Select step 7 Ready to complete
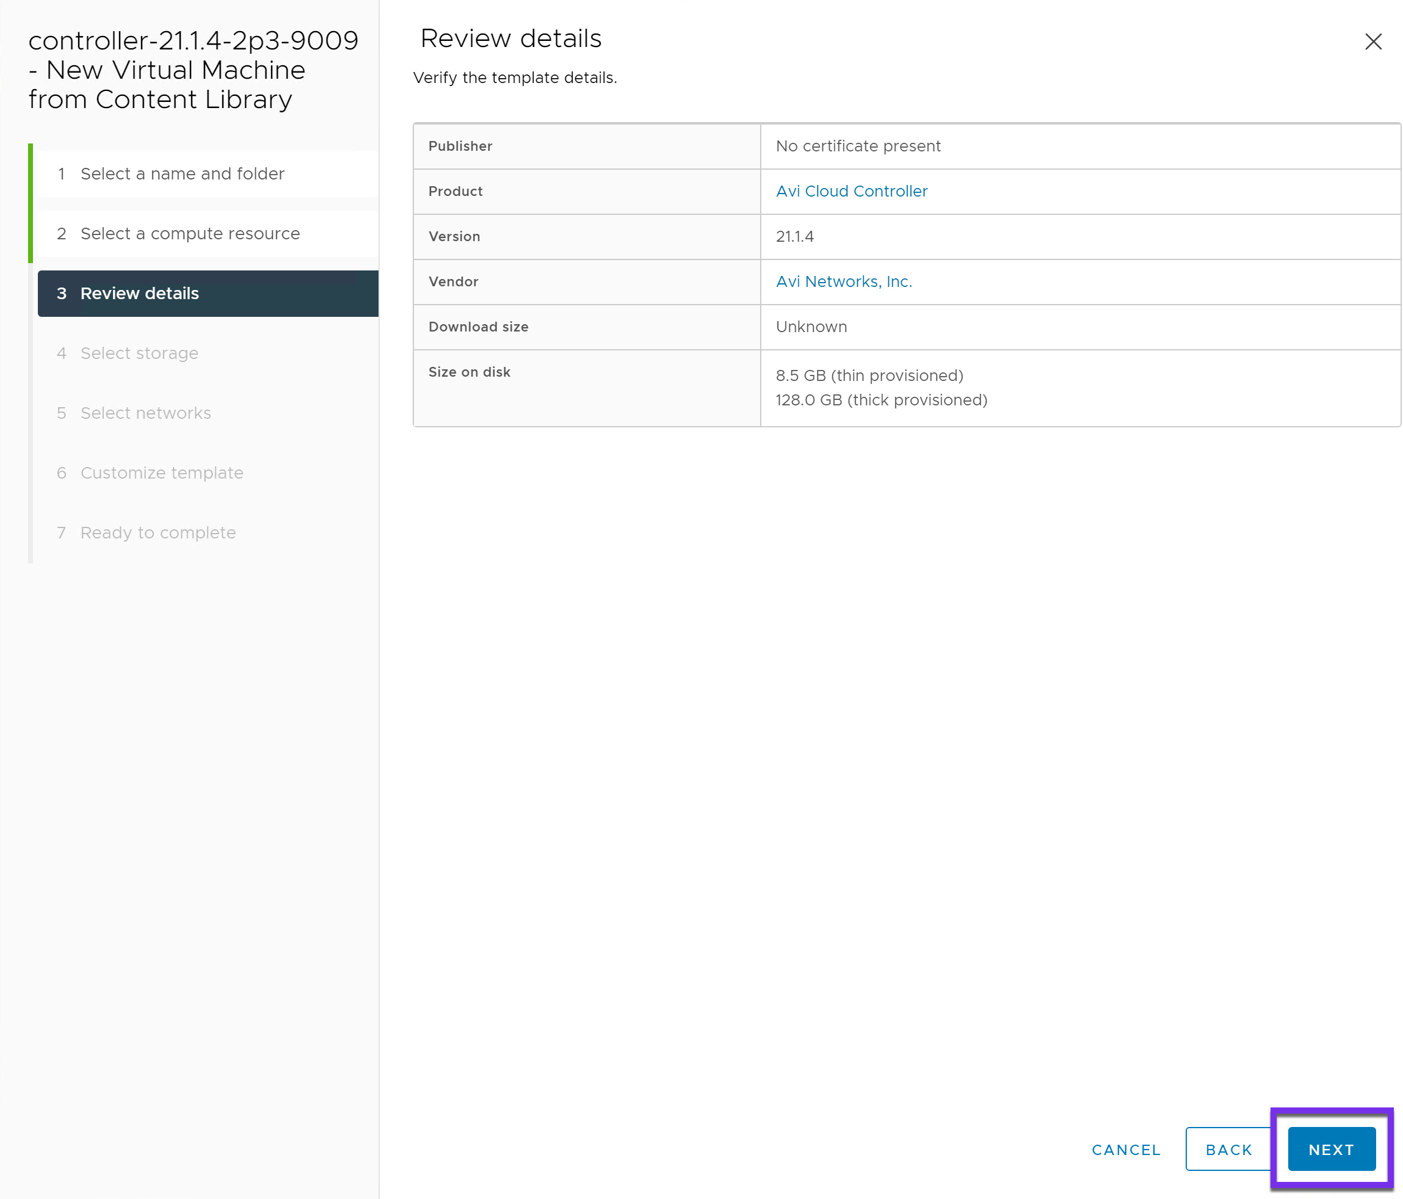Image resolution: width=1403 pixels, height=1199 pixels. point(158,533)
